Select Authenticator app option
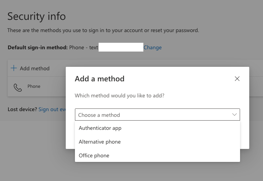Image resolution: width=263 pixels, height=181 pixels. 100,128
